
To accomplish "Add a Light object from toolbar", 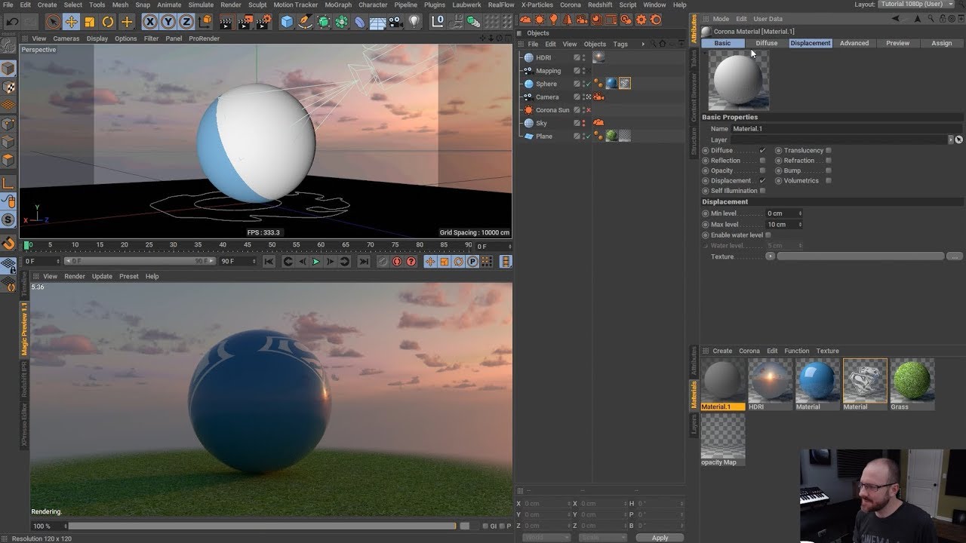I will [414, 22].
